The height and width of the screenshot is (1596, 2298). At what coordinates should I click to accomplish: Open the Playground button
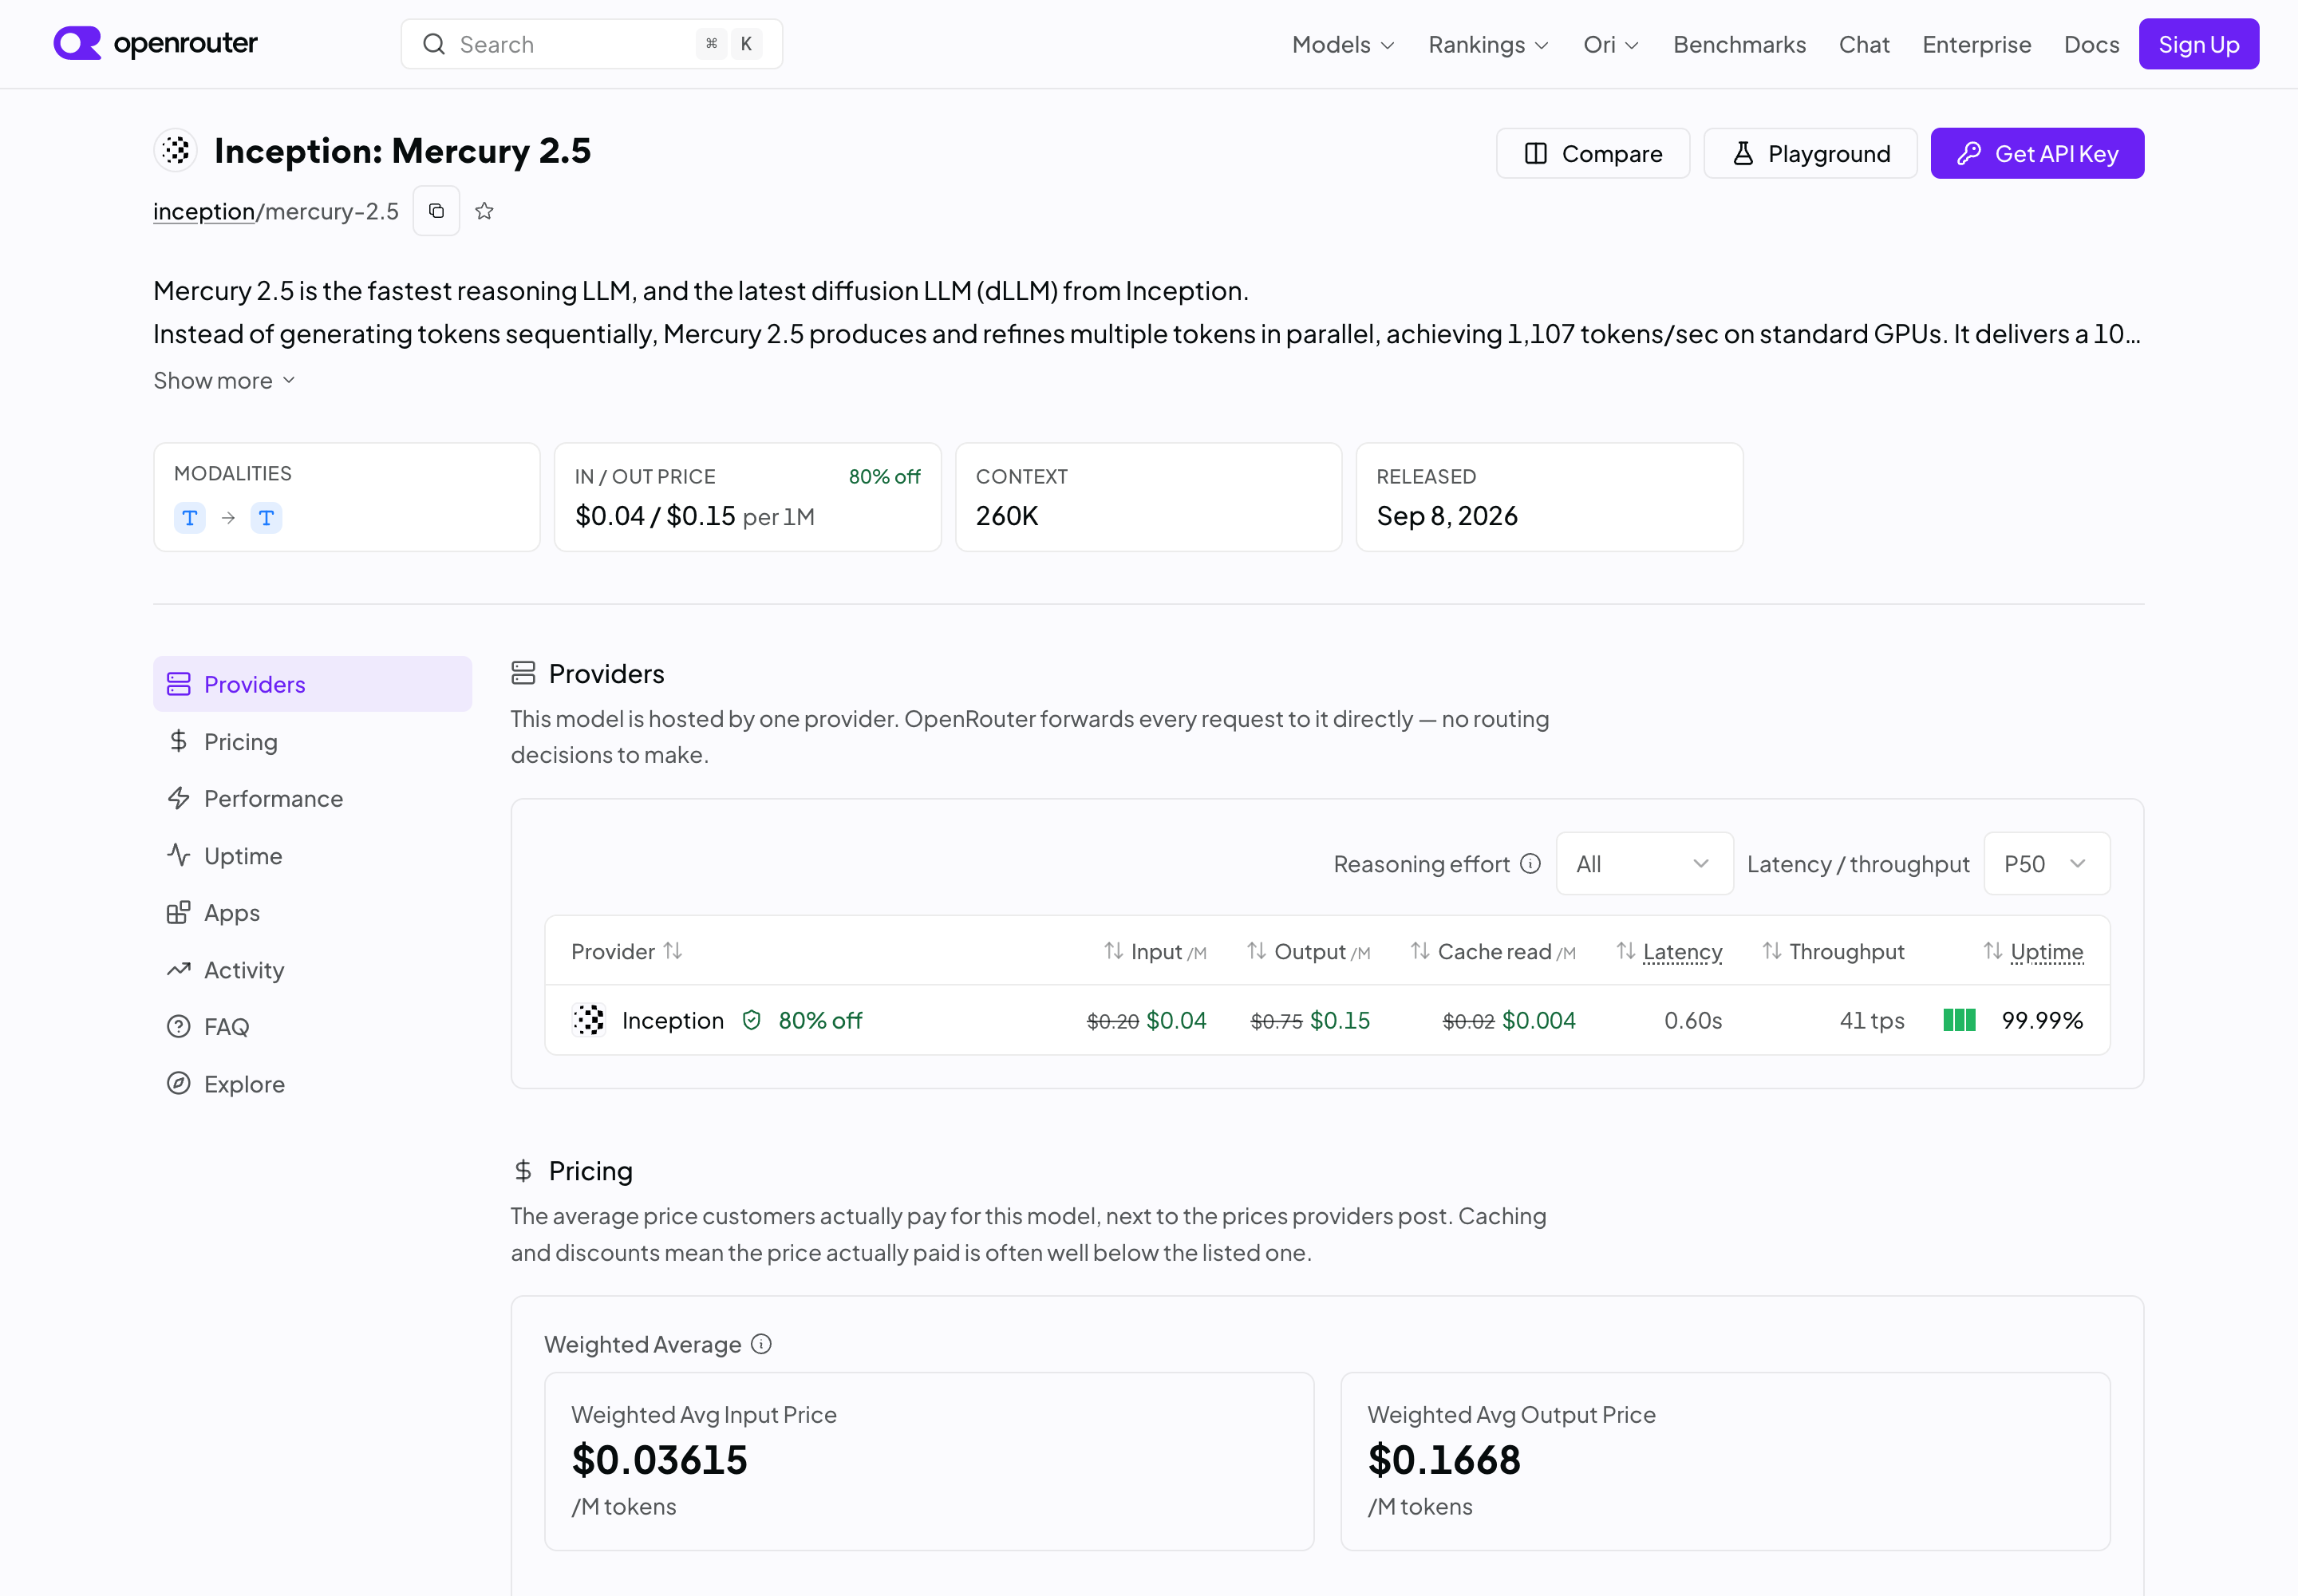[1810, 153]
